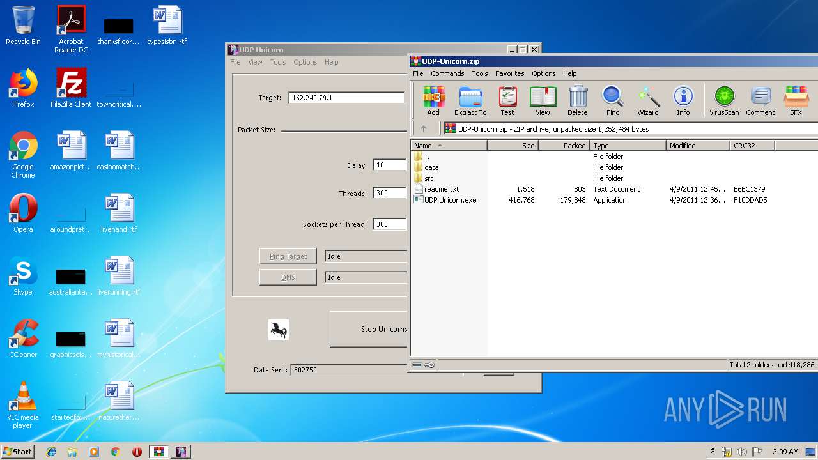Sort by the Name column header
818x460 pixels.
[x=449, y=146]
